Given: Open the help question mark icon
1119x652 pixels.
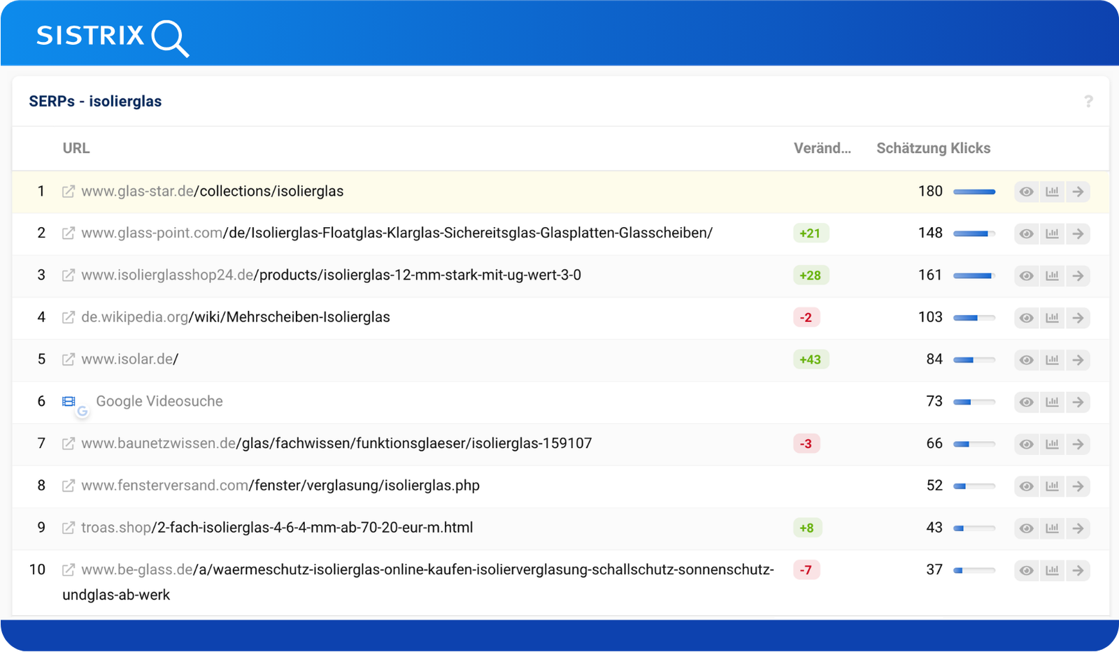Looking at the screenshot, I should click(x=1088, y=101).
